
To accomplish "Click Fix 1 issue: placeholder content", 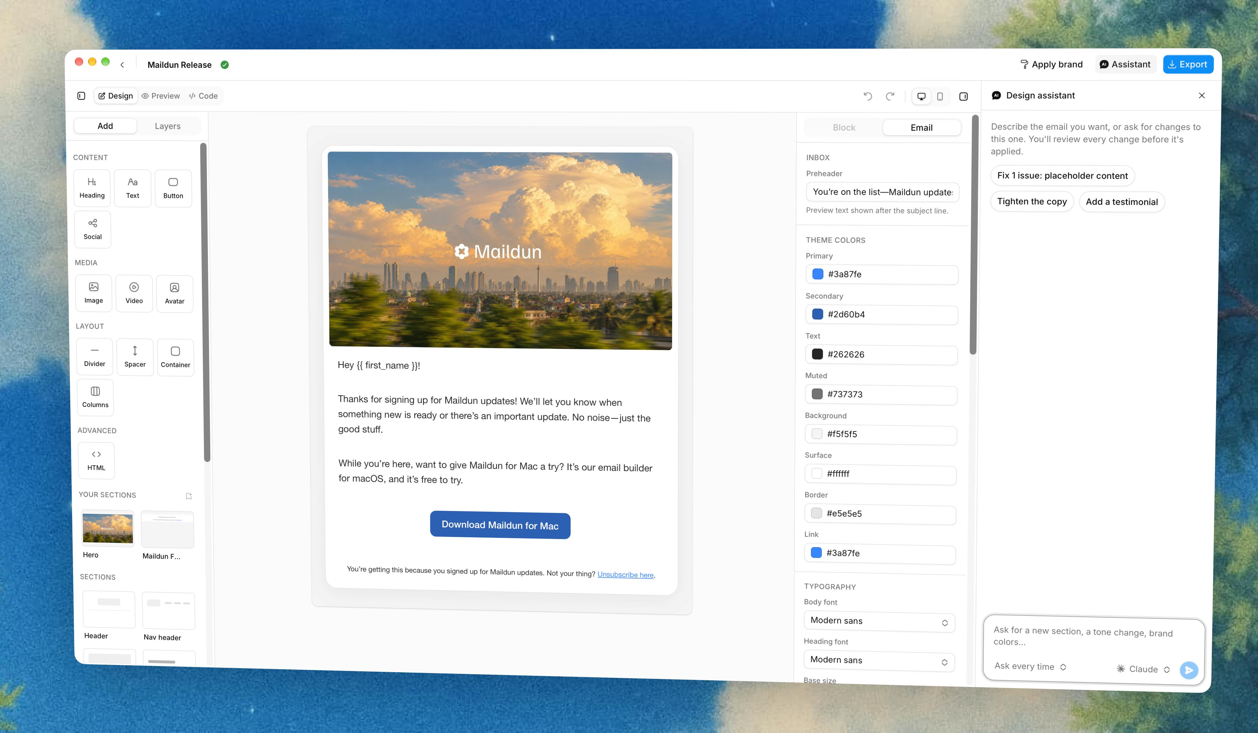I will [1062, 176].
